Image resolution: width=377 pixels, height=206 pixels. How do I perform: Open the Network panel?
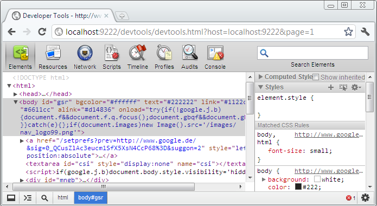tap(85, 57)
